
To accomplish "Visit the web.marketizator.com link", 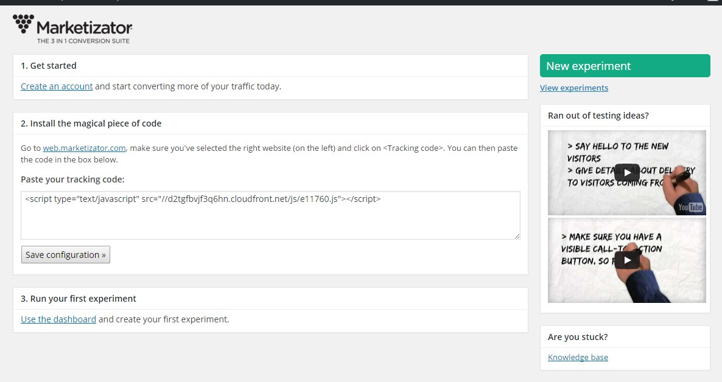I will coord(84,148).
